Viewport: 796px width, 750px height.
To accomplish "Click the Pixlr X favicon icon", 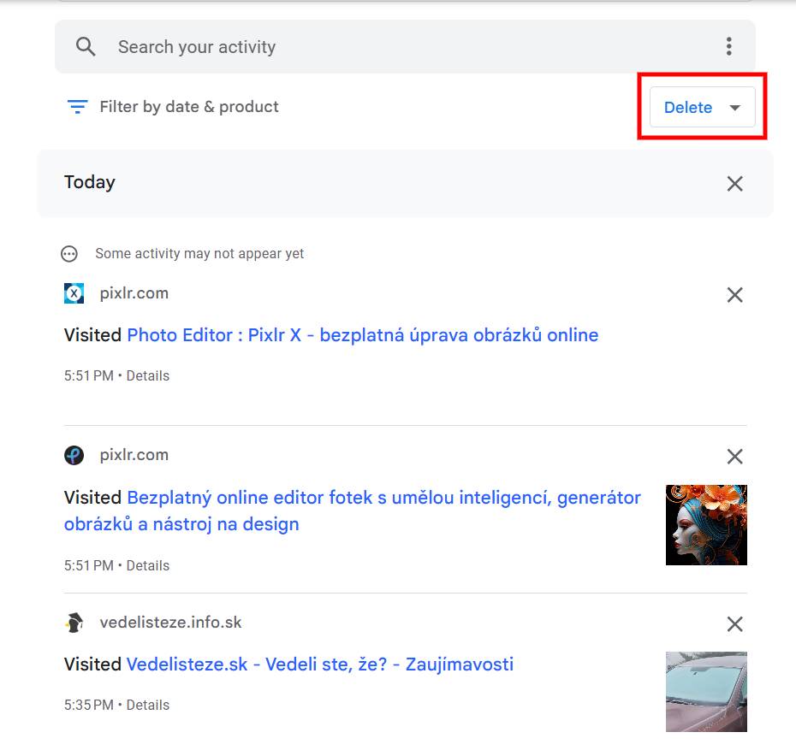I will pos(74,293).
